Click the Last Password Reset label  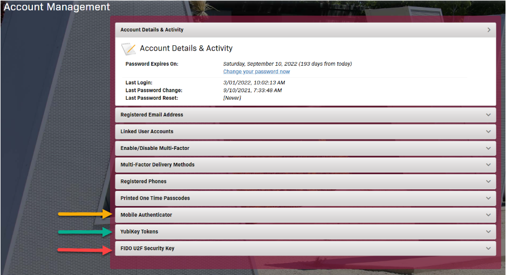152,98
